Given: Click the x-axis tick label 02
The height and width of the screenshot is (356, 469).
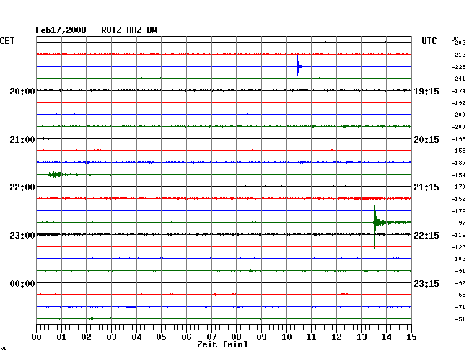Looking at the screenshot, I should [86, 337].
